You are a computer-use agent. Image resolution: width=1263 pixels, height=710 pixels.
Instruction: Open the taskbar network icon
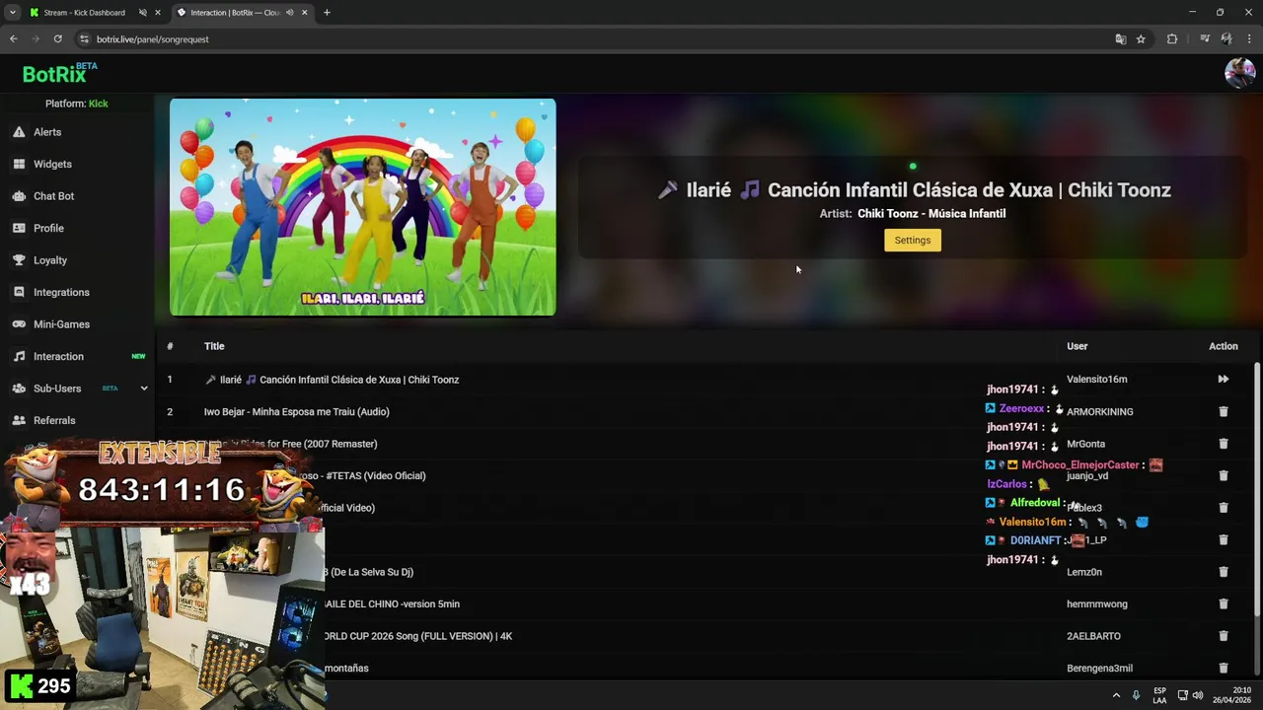tap(1182, 695)
